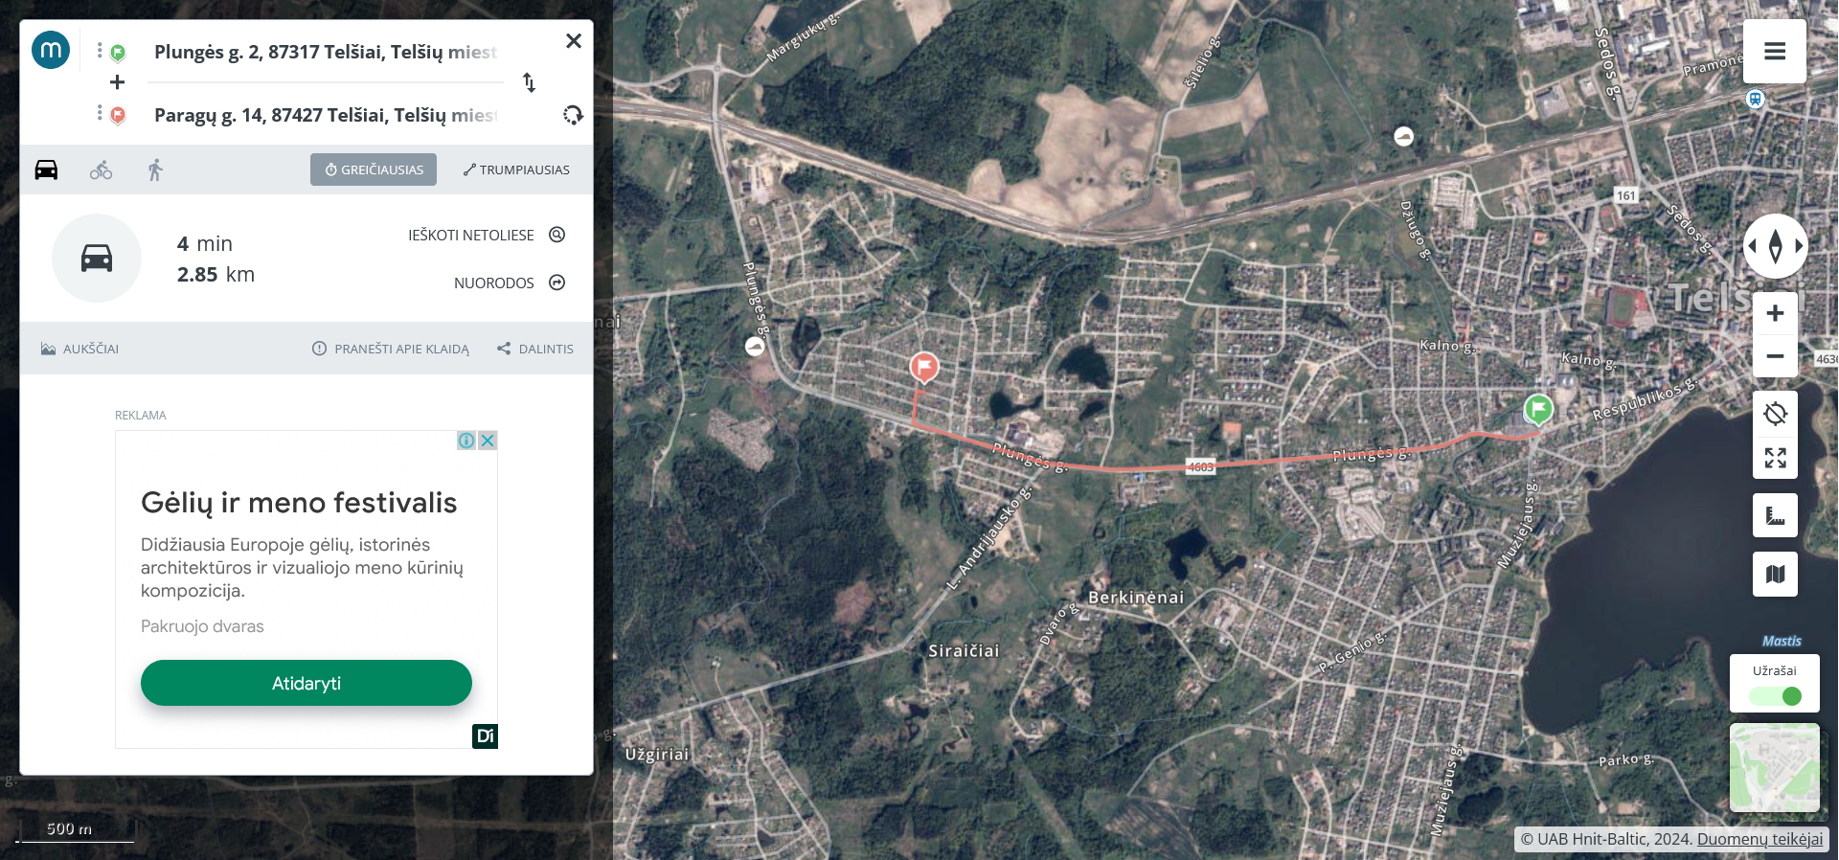Switch to bicycle travel mode
Viewport: 1839px width, 860px height.
pos(101,170)
